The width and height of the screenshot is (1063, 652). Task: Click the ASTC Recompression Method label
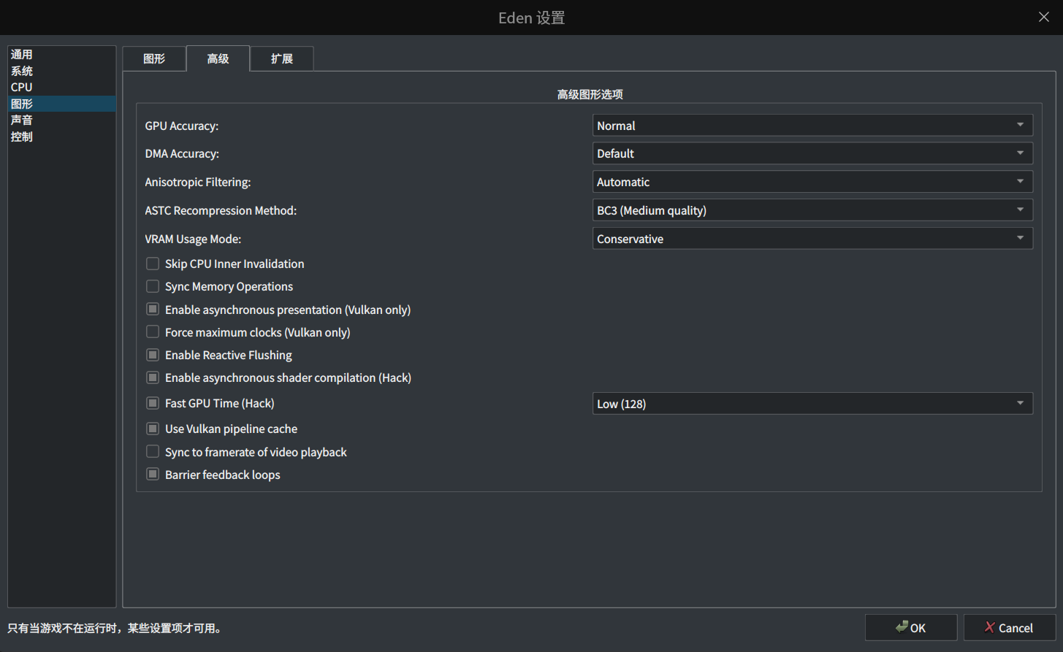tap(221, 210)
